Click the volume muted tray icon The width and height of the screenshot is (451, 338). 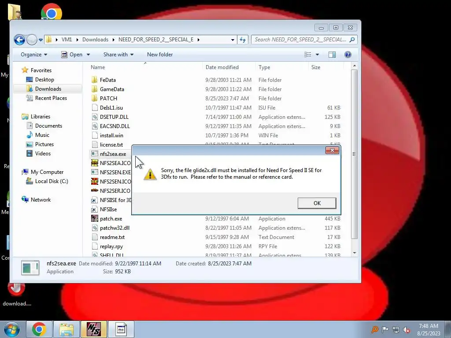click(x=407, y=330)
